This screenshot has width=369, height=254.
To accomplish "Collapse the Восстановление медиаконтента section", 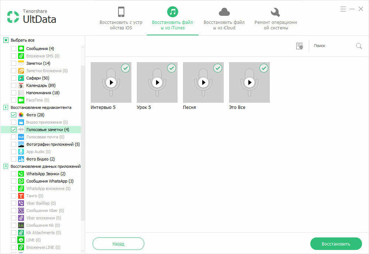I will [6, 107].
